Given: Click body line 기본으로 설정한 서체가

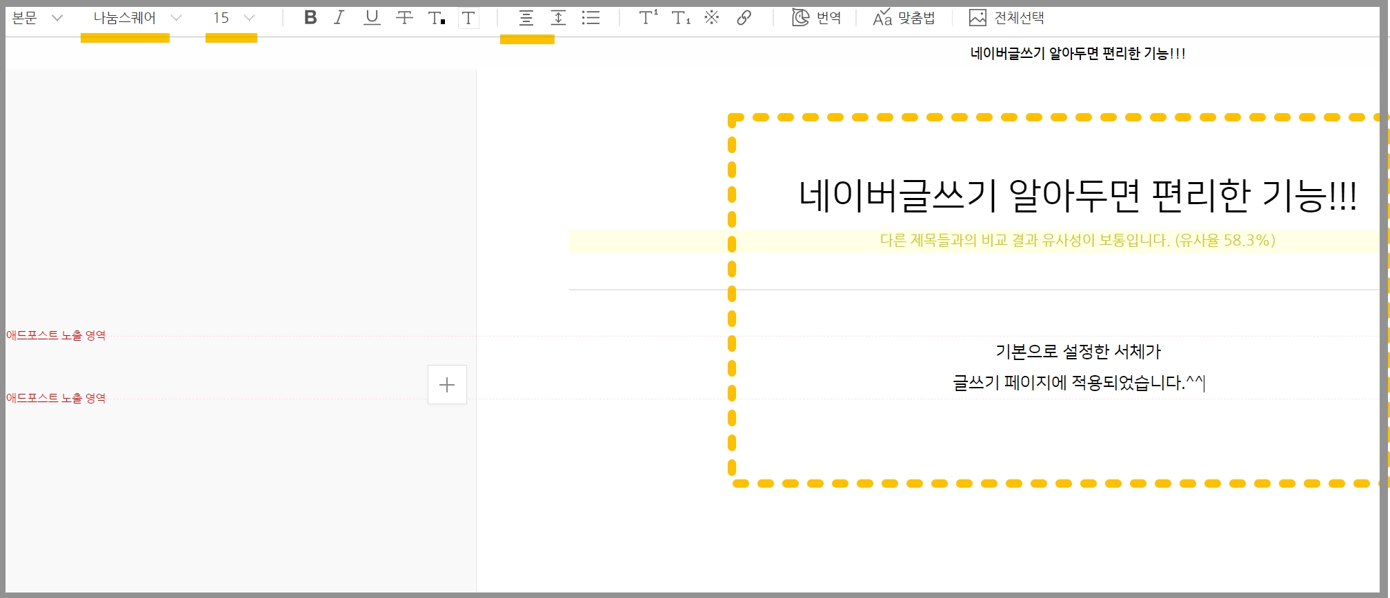Looking at the screenshot, I should pyautogui.click(x=1078, y=352).
